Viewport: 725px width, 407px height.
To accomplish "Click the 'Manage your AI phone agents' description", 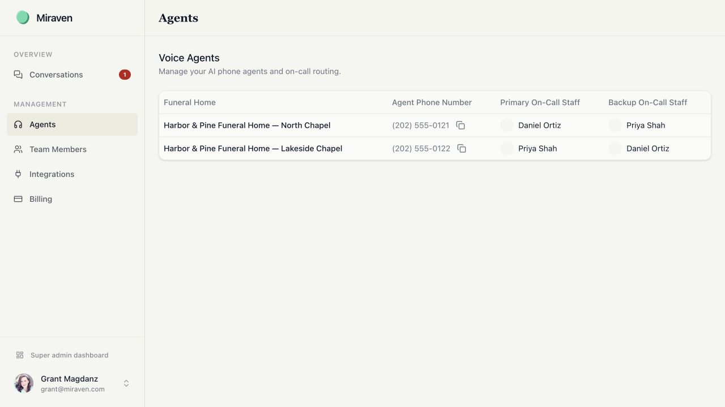I will [250, 71].
